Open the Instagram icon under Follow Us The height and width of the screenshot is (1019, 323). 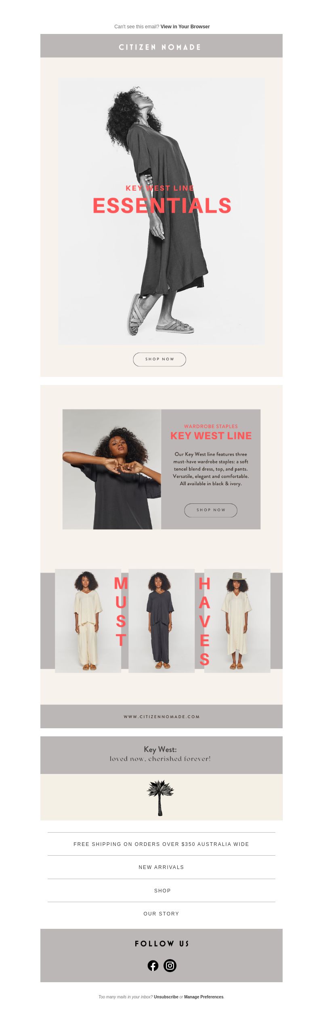pyautogui.click(x=170, y=965)
